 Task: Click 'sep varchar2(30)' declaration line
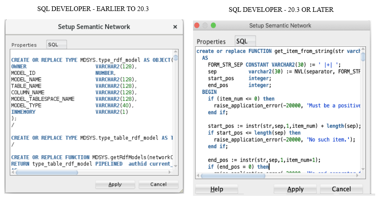coord(284,71)
